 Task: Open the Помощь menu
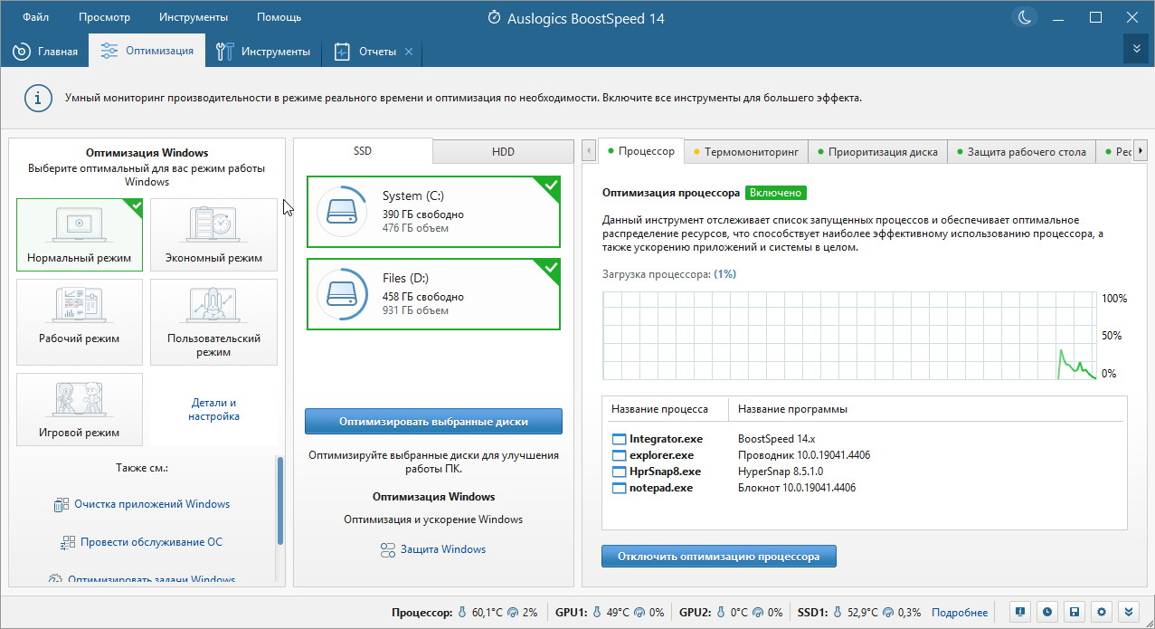(x=279, y=17)
